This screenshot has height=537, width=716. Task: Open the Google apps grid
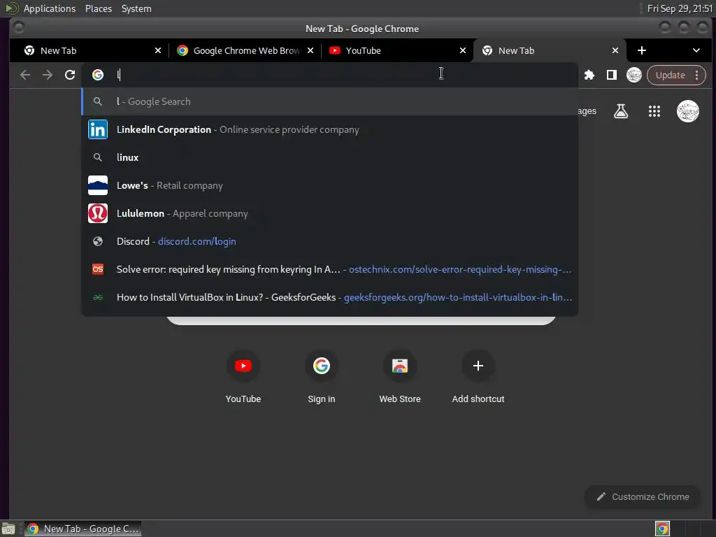(654, 111)
